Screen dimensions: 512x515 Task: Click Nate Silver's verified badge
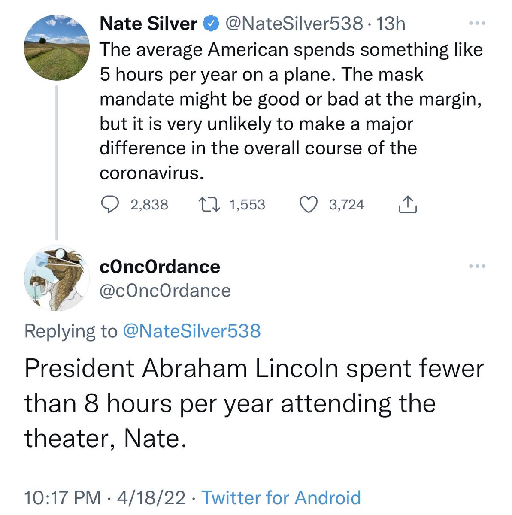pyautogui.click(x=210, y=24)
